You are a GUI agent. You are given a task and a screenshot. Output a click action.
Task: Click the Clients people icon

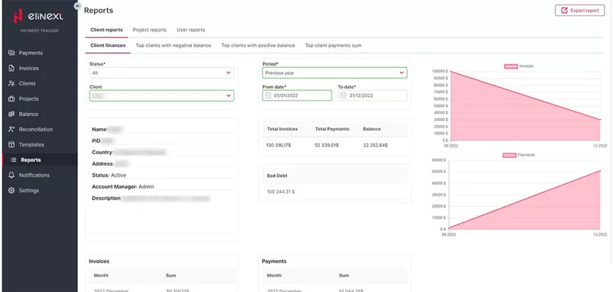(x=11, y=83)
